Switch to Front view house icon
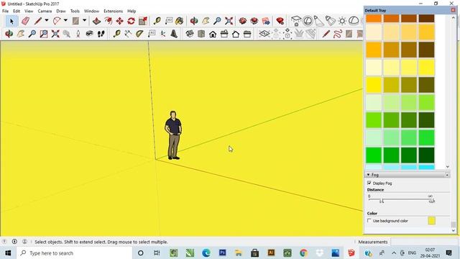 [x=213, y=34]
